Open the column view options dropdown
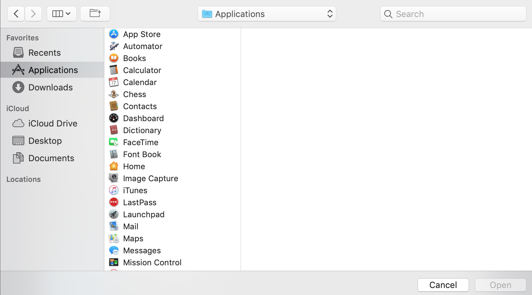 pyautogui.click(x=62, y=14)
